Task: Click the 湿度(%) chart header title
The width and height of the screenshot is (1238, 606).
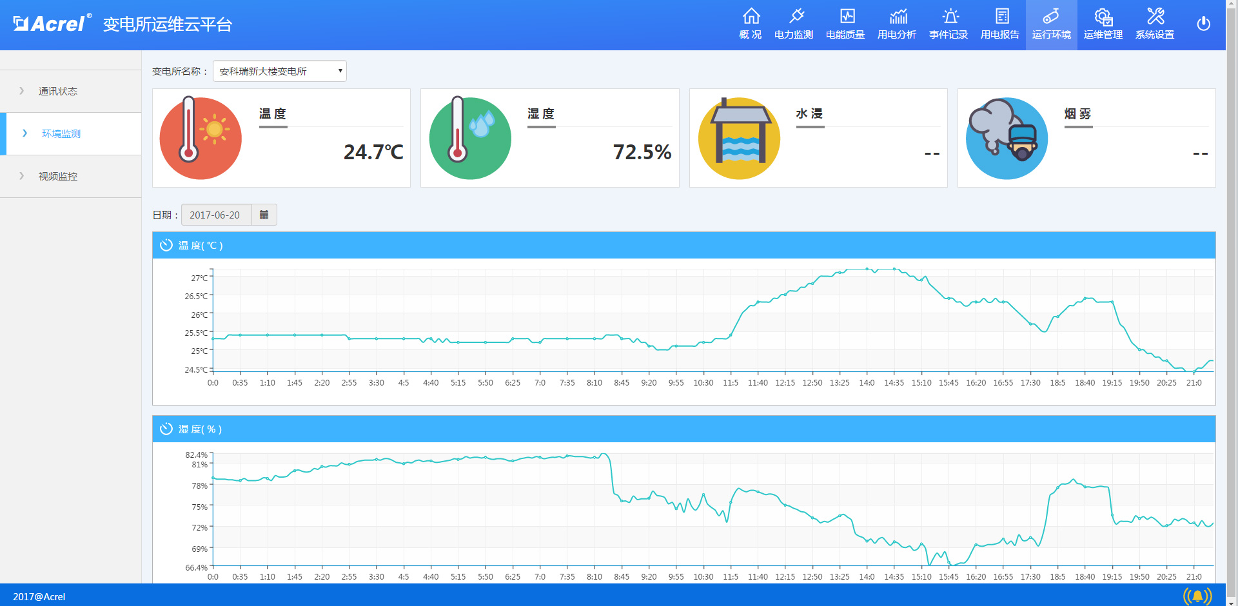Action: click(200, 429)
